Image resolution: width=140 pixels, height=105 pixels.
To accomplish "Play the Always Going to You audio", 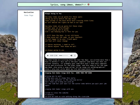I will pyautogui.click(x=48, y=55).
